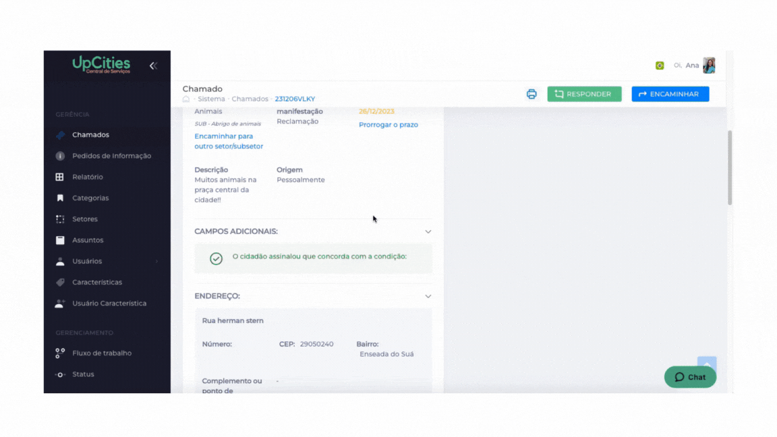Print the chamado with printer icon
Viewport: 777px width, 437px height.
(531, 94)
